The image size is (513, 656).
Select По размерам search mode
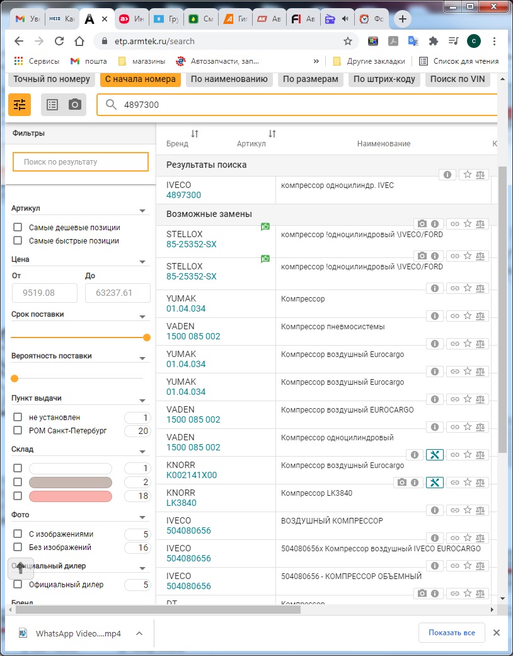tap(311, 79)
